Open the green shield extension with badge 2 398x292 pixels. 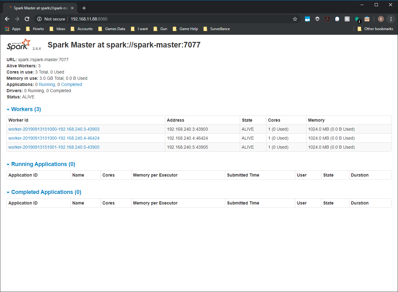tap(357, 19)
